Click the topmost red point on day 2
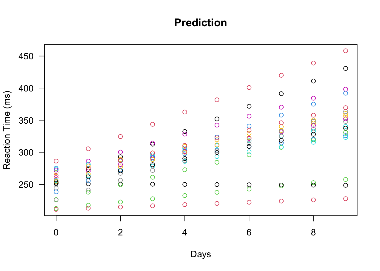Image resolution: width=380 pixels, height=271 pixels. 120,137
